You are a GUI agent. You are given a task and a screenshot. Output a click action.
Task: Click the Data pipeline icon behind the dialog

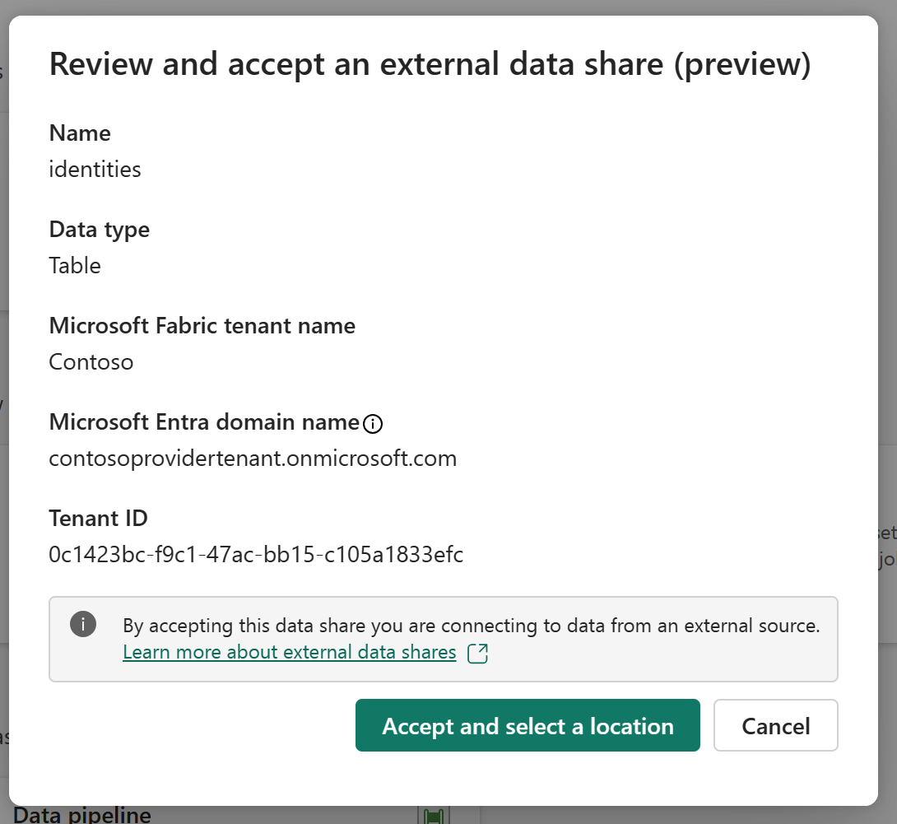click(434, 816)
